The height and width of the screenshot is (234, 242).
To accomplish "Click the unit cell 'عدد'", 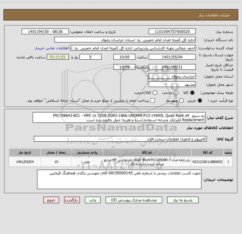I will 87,162.
